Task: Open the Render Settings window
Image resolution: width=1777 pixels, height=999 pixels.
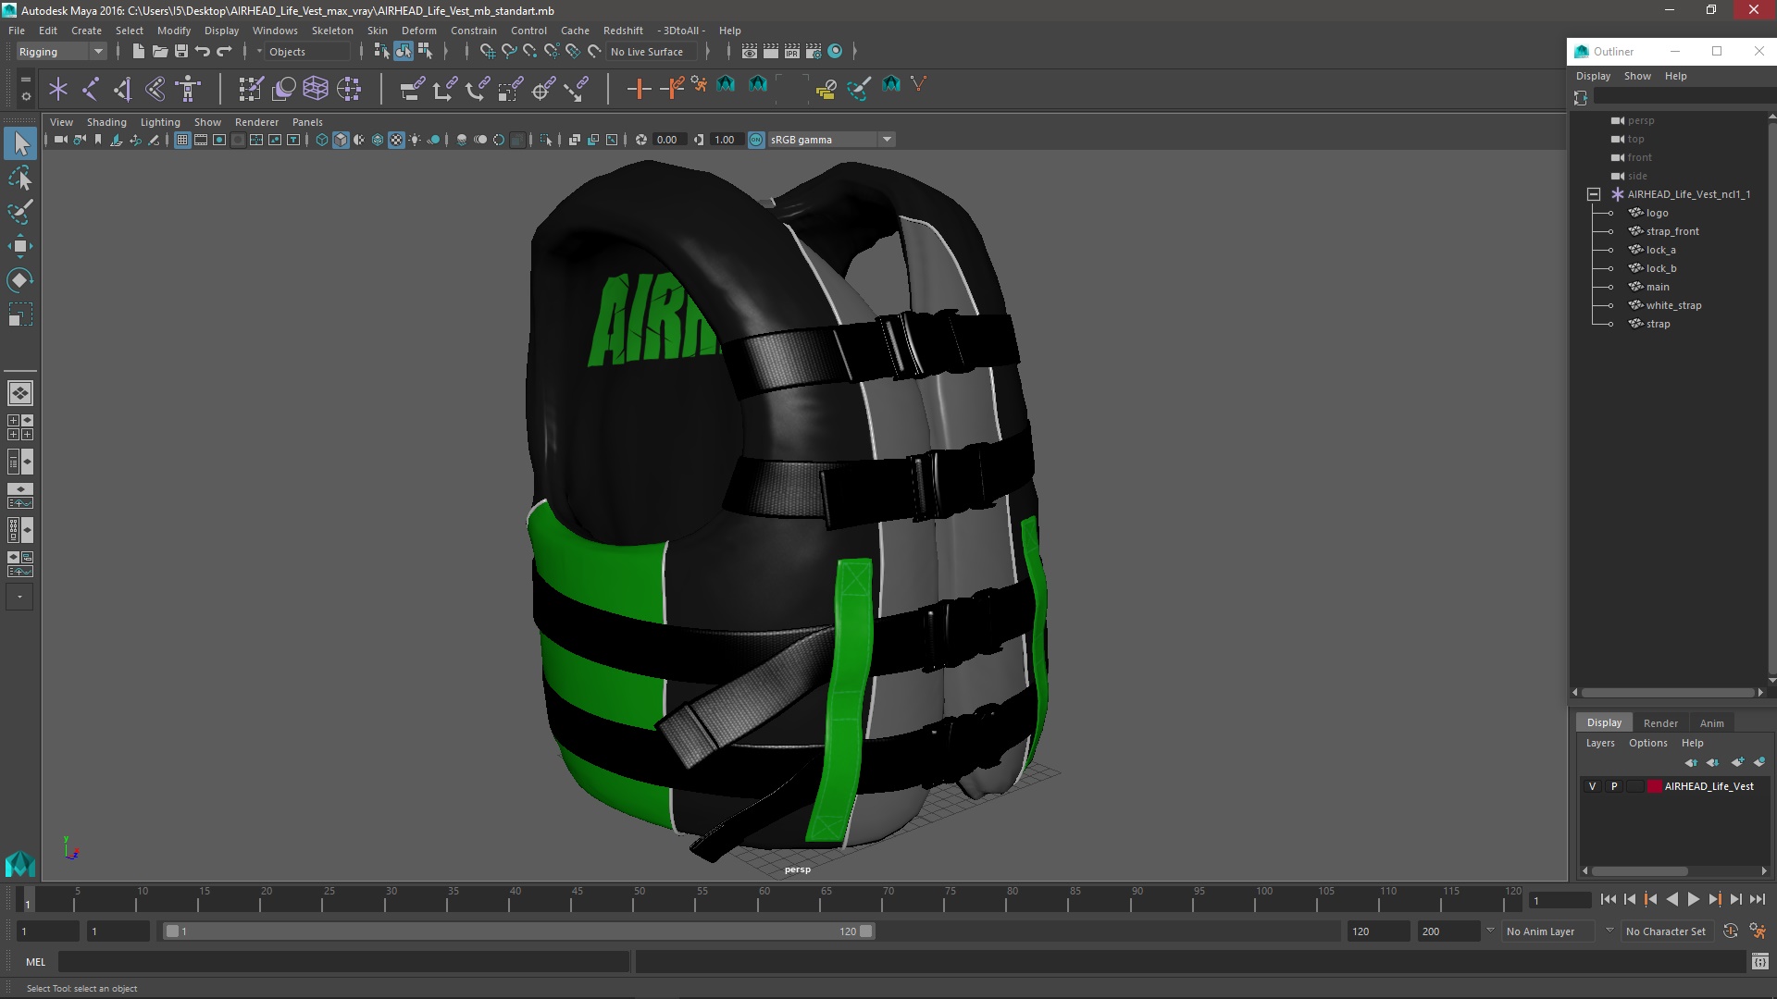Action: (x=814, y=52)
